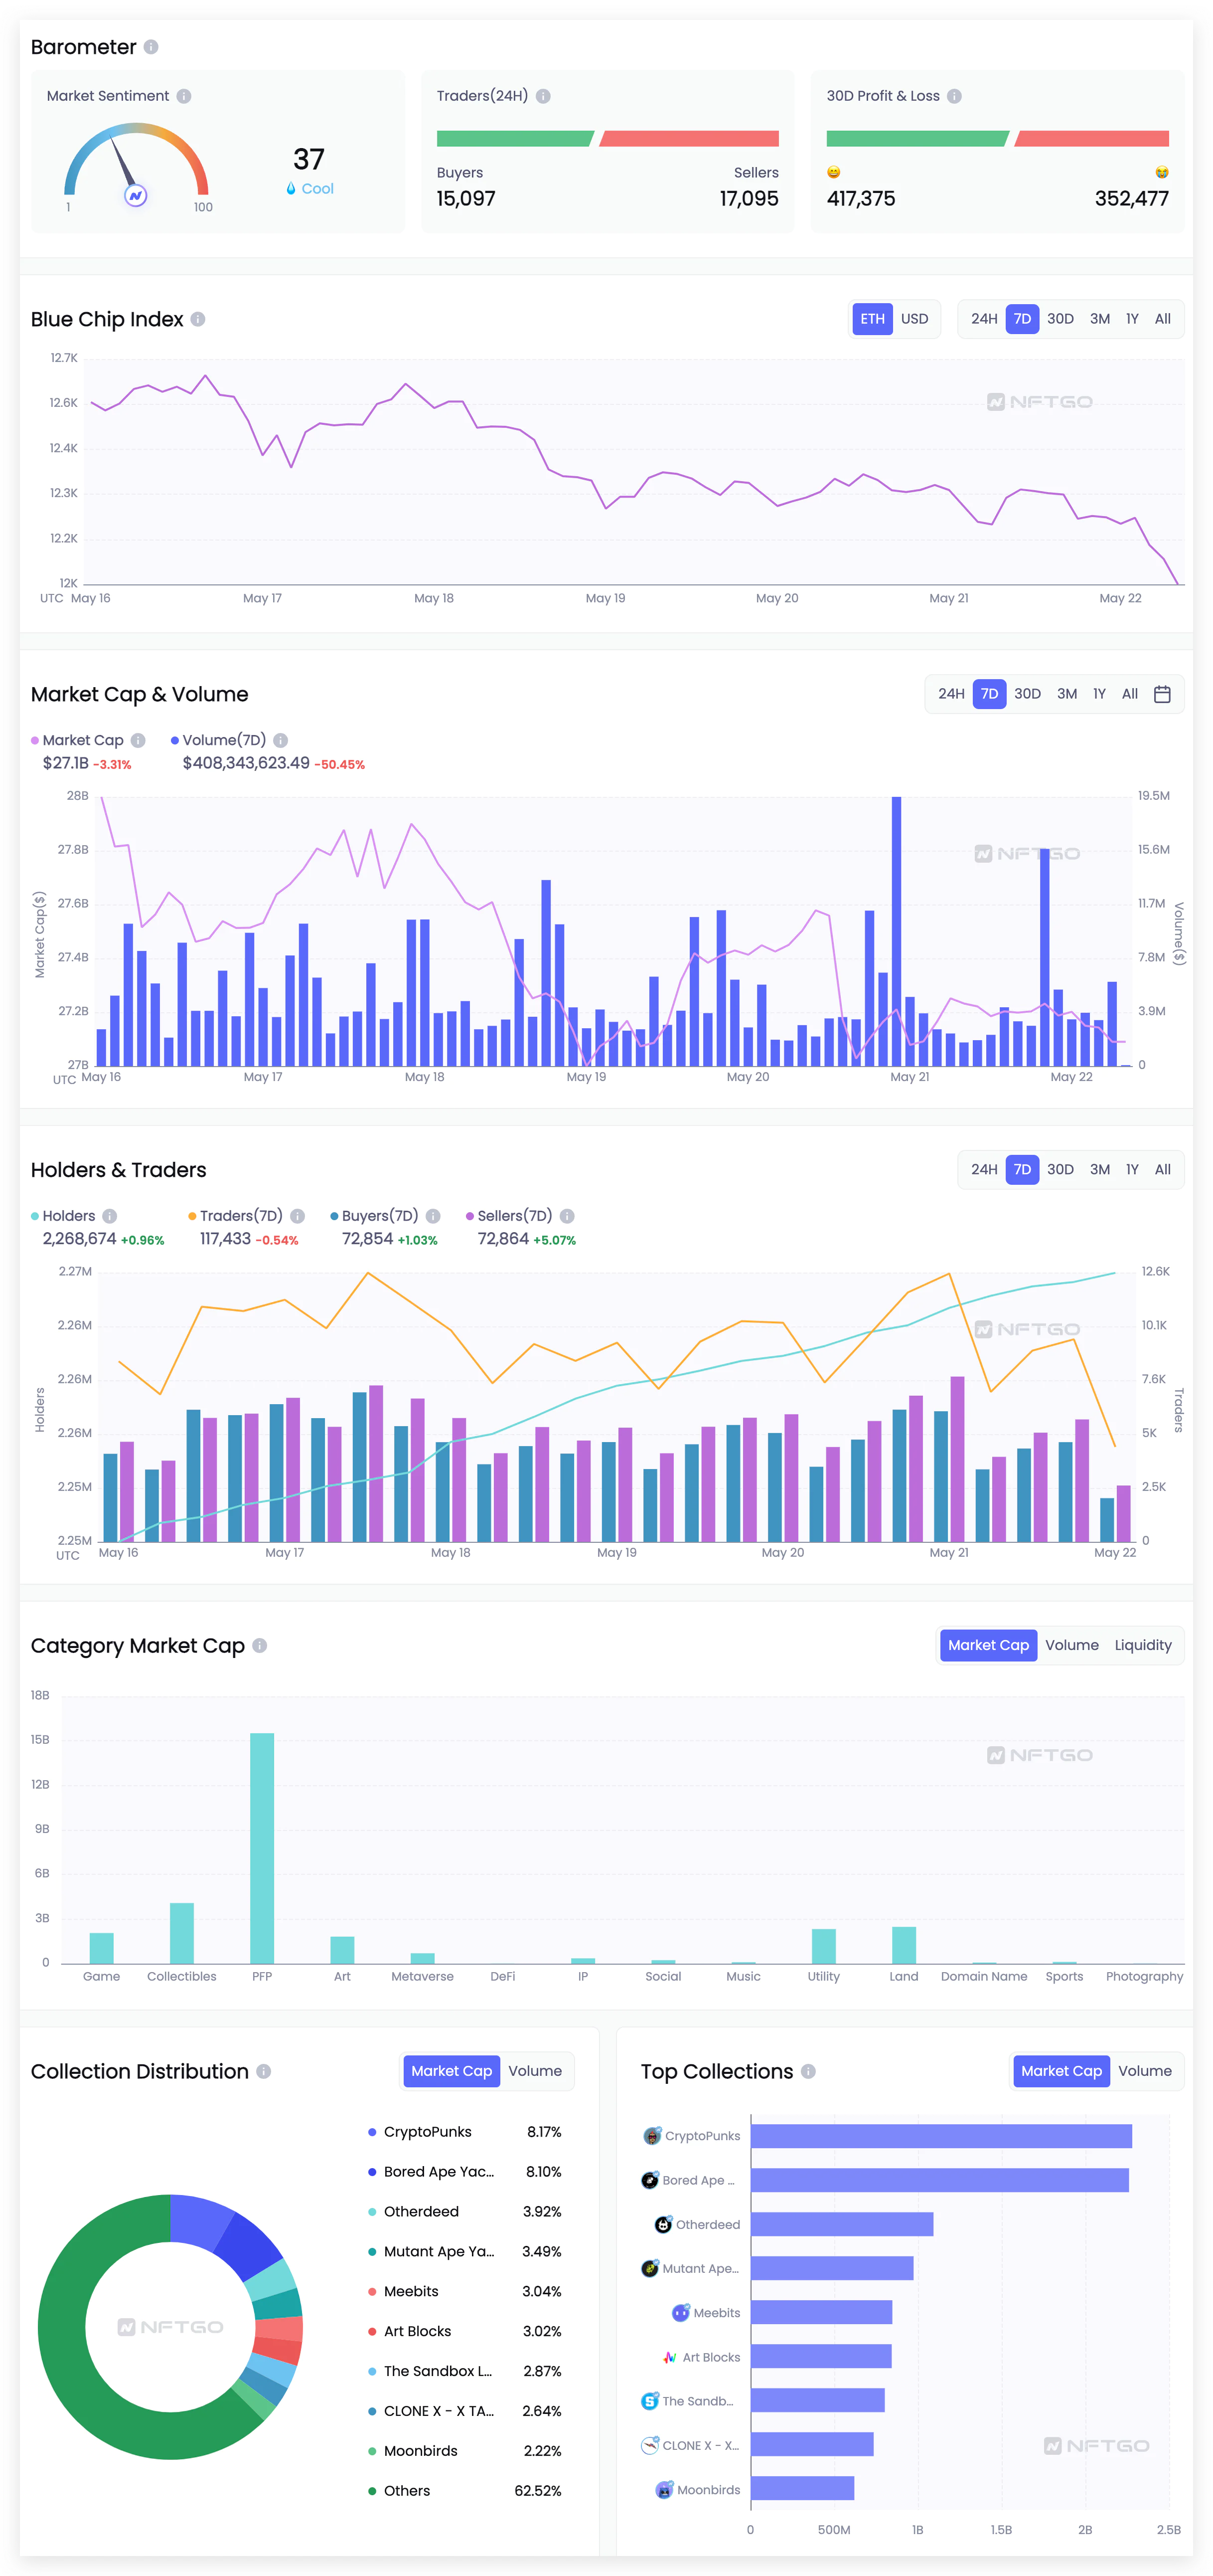Toggle the Holders series legend

tap(63, 1216)
